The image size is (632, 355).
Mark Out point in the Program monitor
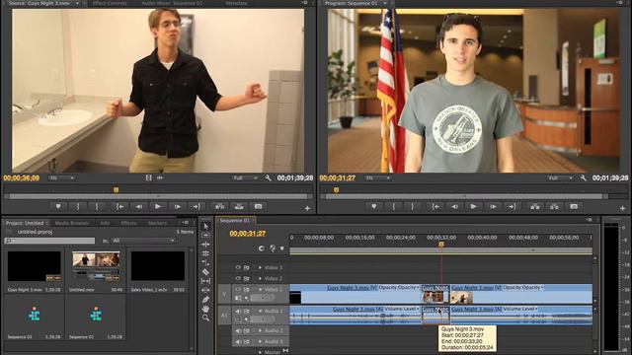(x=413, y=206)
